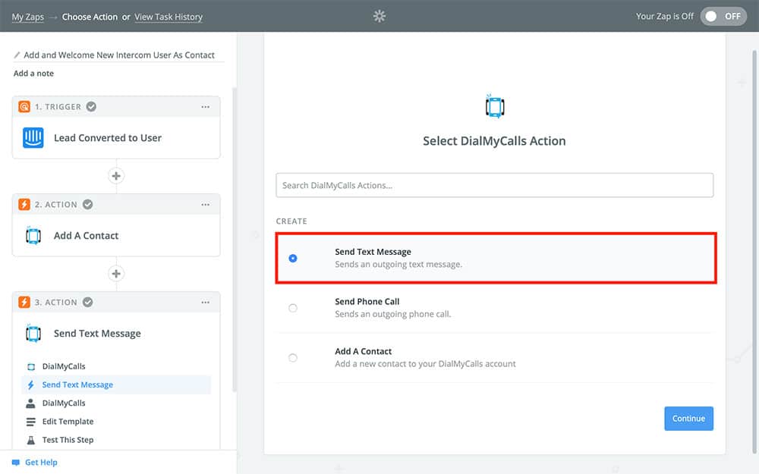Click the DialMyCalls icon beside Add A Contact
759x474 pixels.
click(x=33, y=236)
